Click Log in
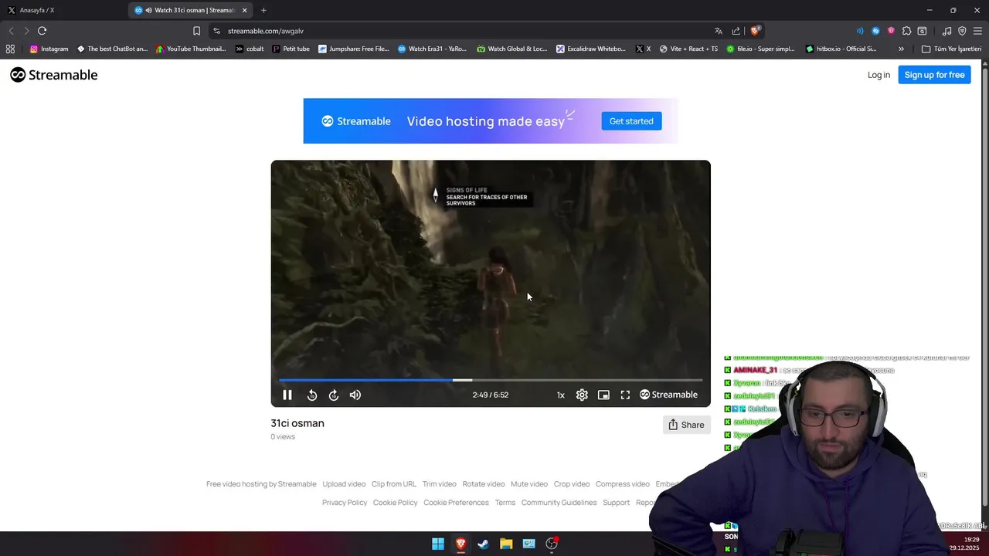Image resolution: width=989 pixels, height=556 pixels. pos(879,75)
